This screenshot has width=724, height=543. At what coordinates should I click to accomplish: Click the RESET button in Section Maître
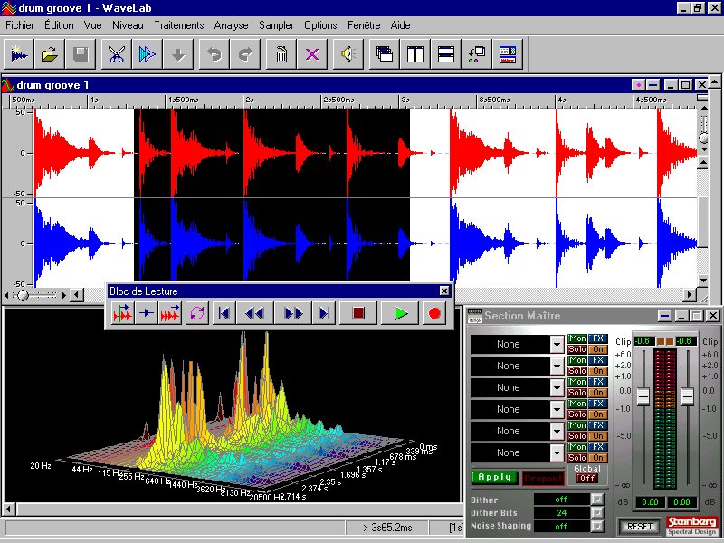click(640, 527)
